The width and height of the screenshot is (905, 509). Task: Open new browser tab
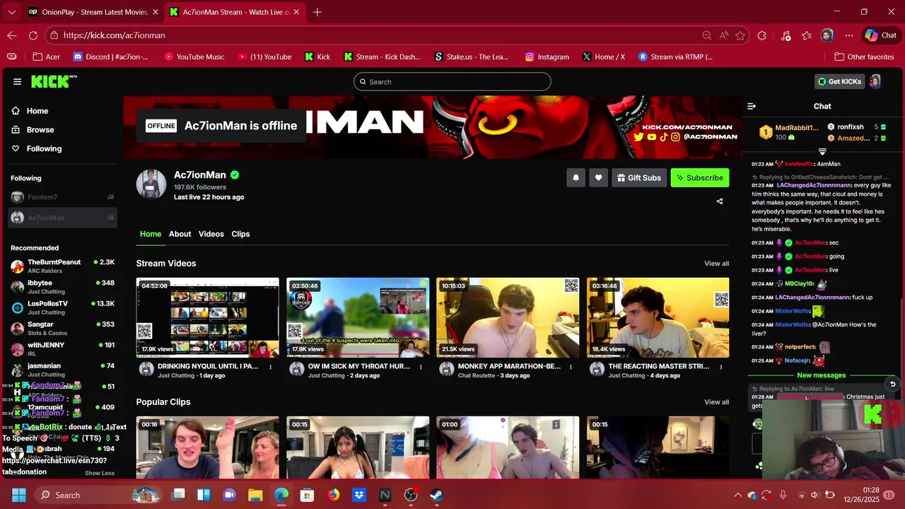[317, 12]
